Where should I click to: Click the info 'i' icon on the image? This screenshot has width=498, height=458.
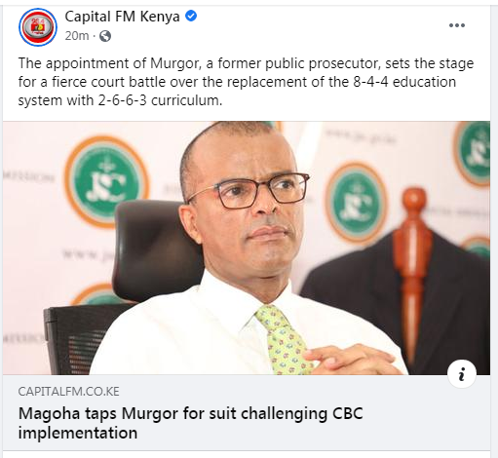tap(462, 374)
